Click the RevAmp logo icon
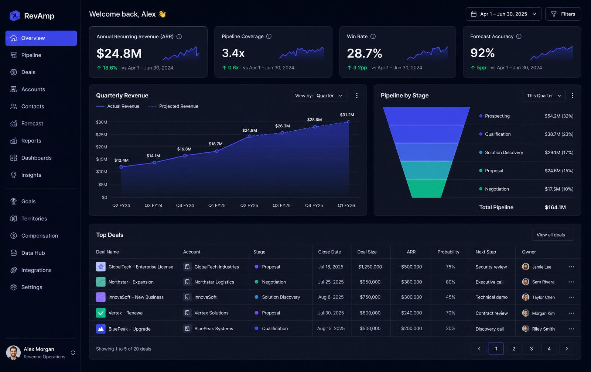Screen dimensions: 591x372 [x=14, y=15]
